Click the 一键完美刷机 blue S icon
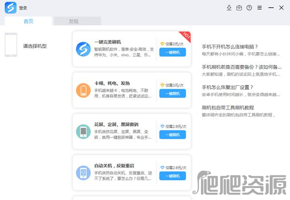Screen dimensions: 290x200 point(83,49)
